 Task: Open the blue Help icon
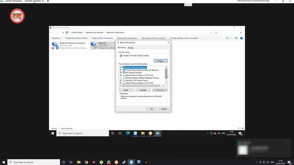click(241, 38)
